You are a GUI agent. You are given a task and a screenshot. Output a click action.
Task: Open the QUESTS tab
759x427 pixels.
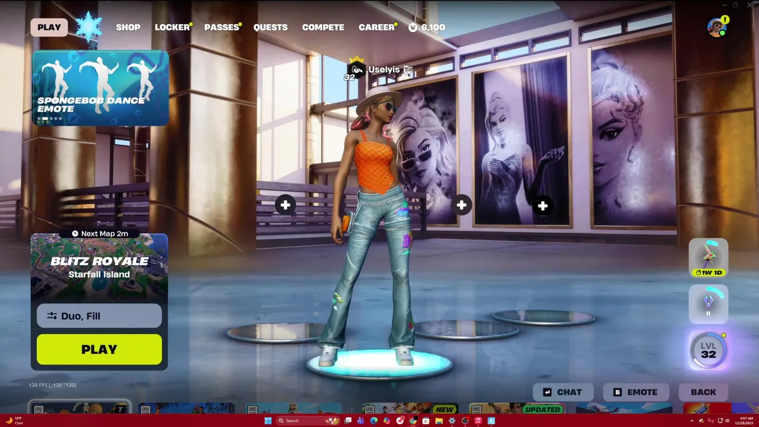coord(270,27)
